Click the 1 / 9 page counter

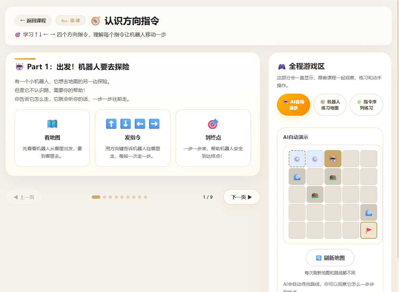click(208, 197)
